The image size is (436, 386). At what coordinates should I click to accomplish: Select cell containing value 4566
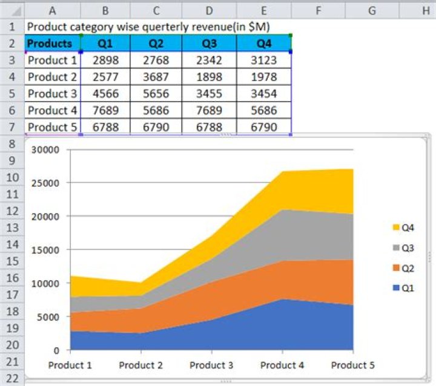tap(105, 94)
